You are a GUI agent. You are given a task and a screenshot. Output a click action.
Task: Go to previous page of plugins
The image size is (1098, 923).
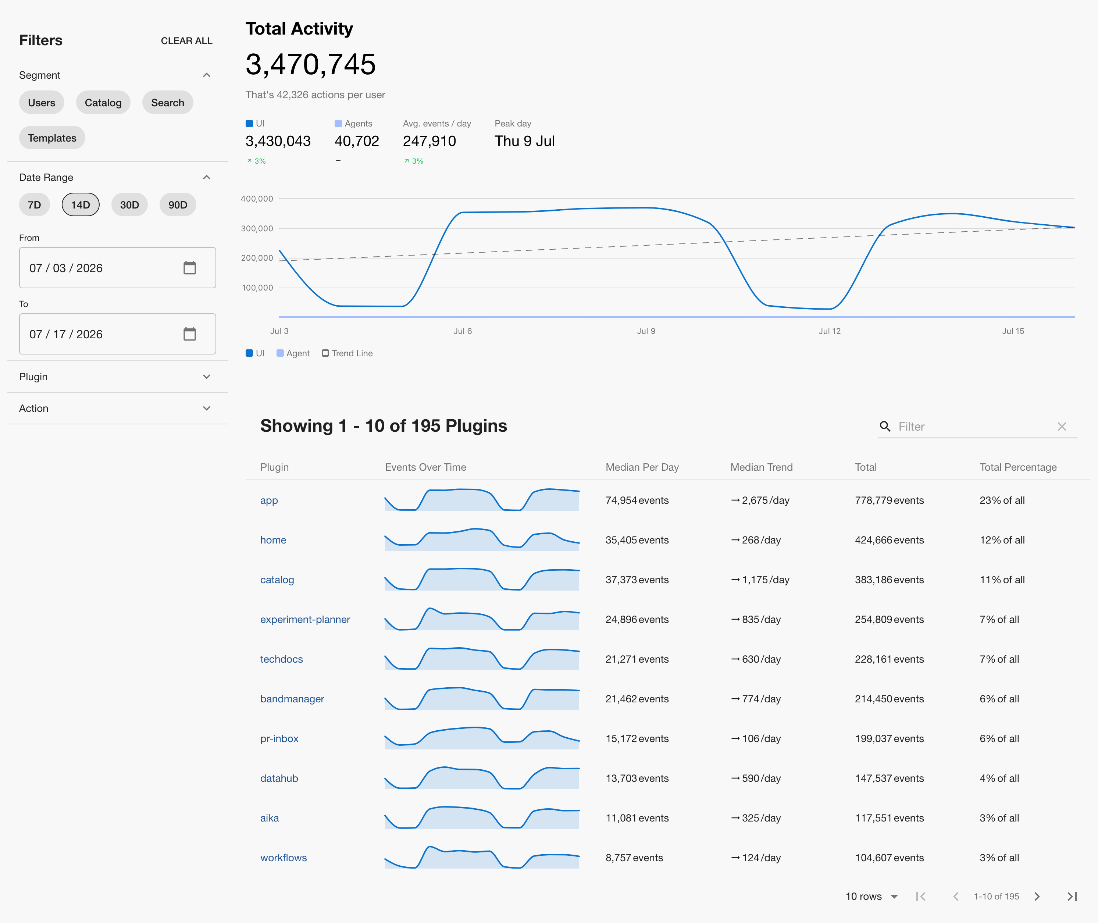[956, 896]
